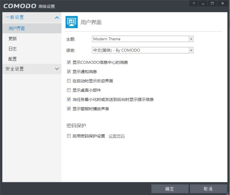Minimize the COMODO settings window
This screenshot has height=195, width=230.
coord(203,3)
